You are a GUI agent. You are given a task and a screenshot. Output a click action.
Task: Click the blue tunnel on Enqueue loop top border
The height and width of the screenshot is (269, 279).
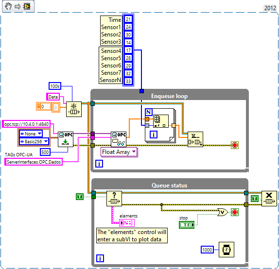tap(141, 91)
